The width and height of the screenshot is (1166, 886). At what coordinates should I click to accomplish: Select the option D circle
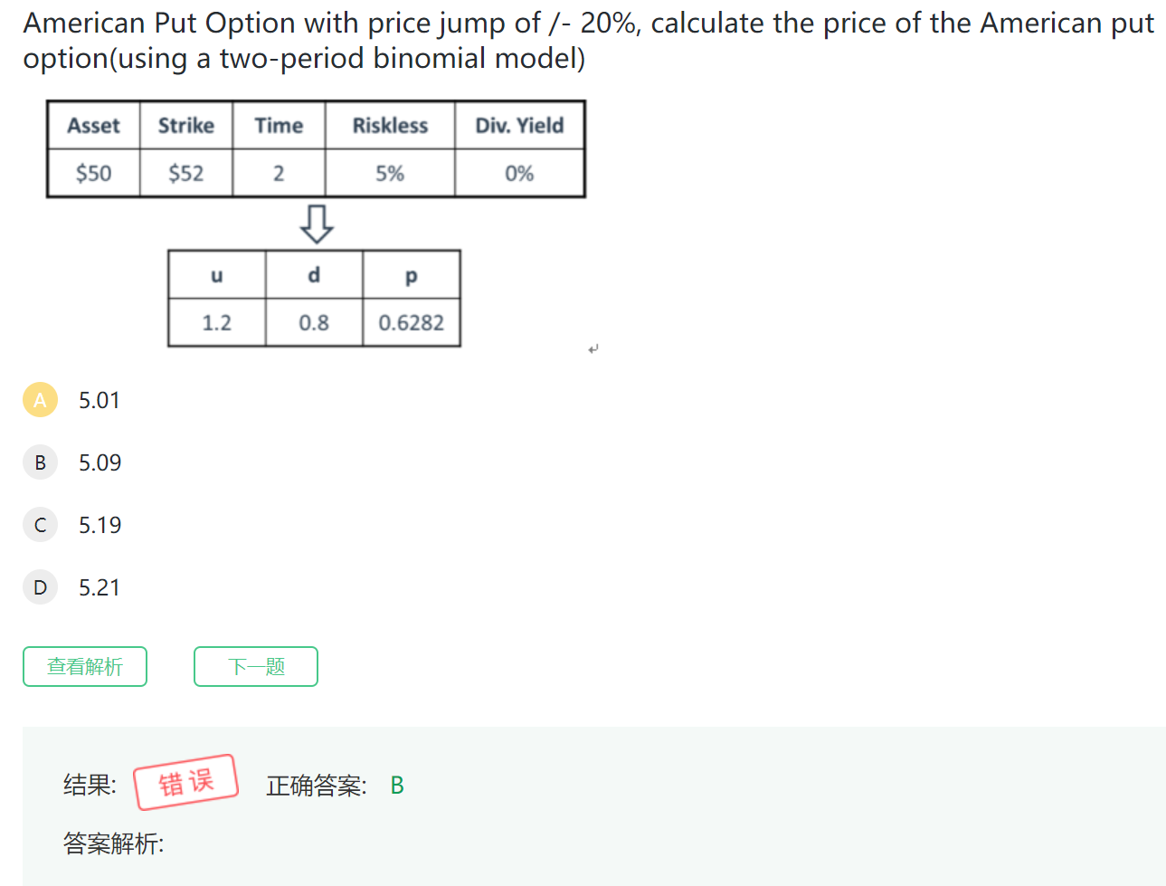tap(40, 587)
